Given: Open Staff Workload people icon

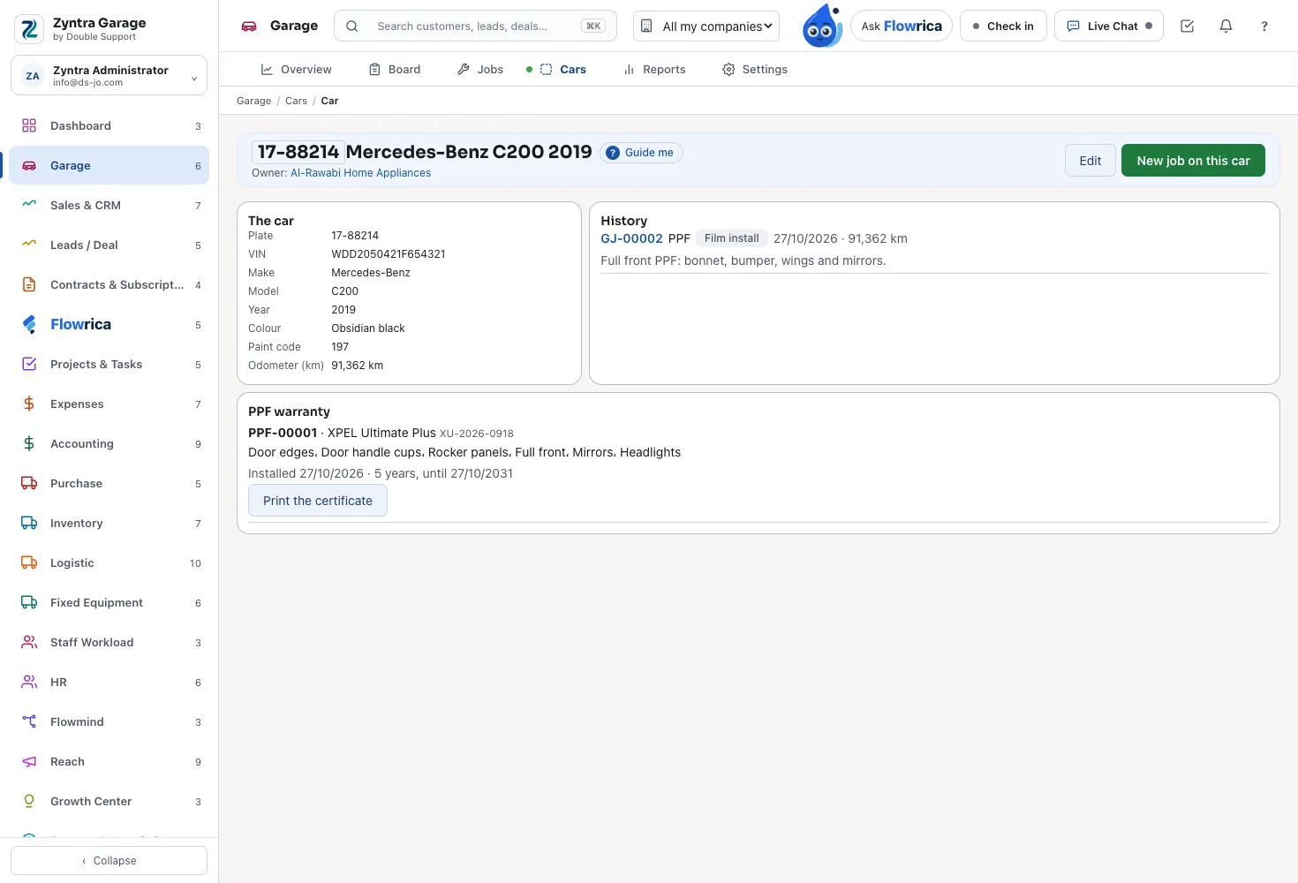Looking at the screenshot, I should coord(29,642).
